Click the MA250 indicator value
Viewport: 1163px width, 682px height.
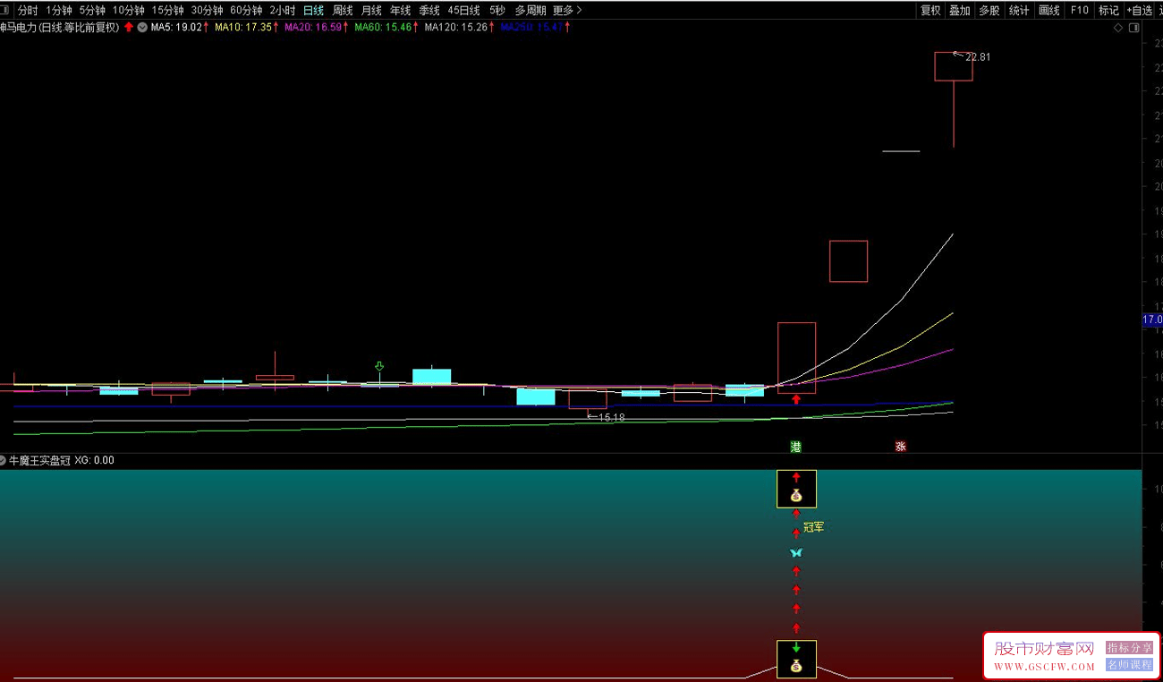click(532, 27)
